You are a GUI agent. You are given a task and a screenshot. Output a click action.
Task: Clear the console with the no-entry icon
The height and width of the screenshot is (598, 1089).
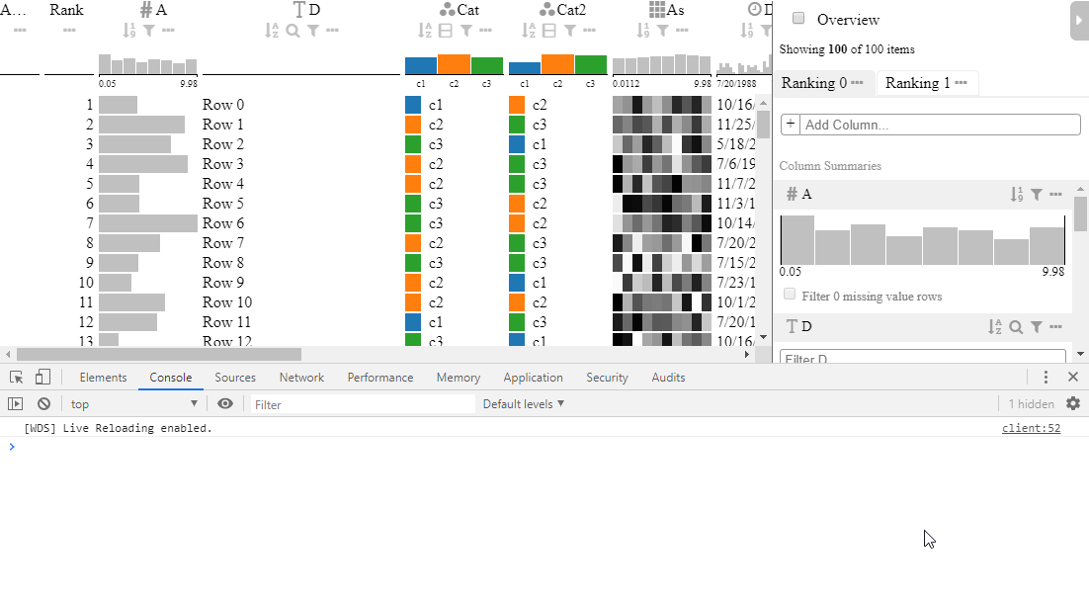tap(42, 403)
